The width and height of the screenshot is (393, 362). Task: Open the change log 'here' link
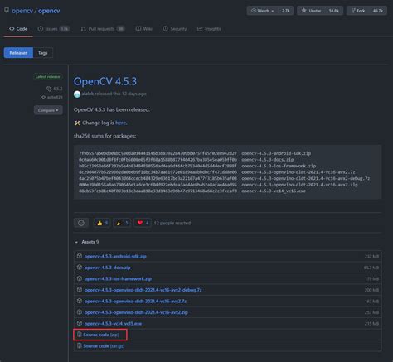point(120,123)
